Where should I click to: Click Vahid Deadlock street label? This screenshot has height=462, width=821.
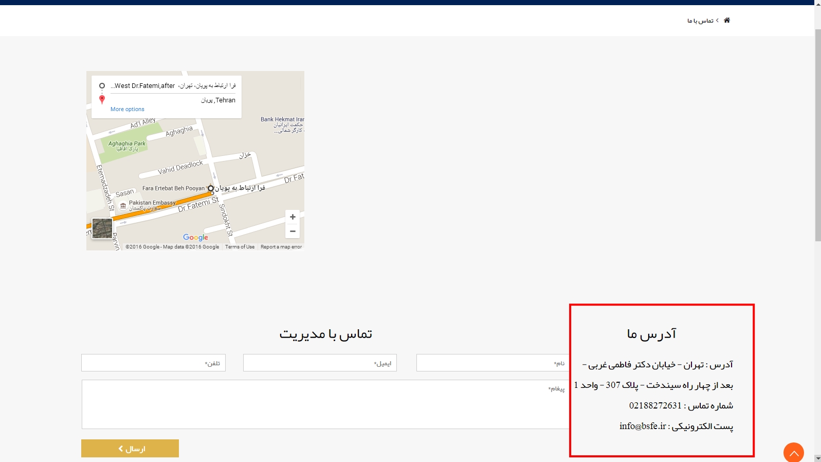[180, 167]
